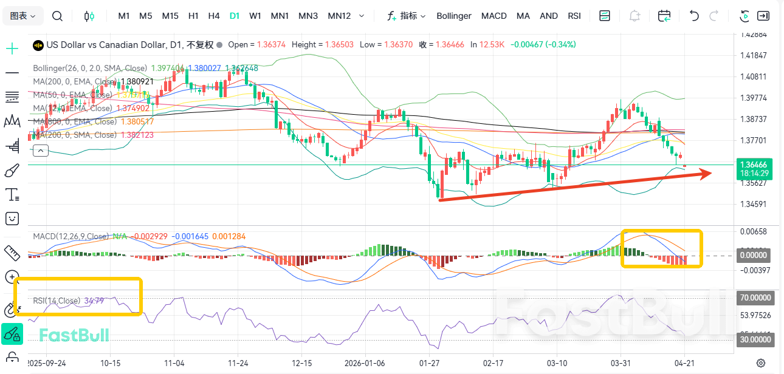Open the 图表 chart type dropdown
This screenshot has height=374, width=784.
[22, 16]
